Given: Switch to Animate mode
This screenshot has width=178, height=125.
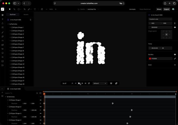Looking at the screenshot, I should [132, 9].
